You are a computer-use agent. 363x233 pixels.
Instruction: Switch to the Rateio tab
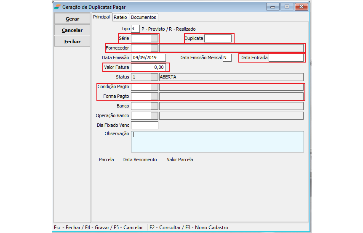tap(120, 17)
